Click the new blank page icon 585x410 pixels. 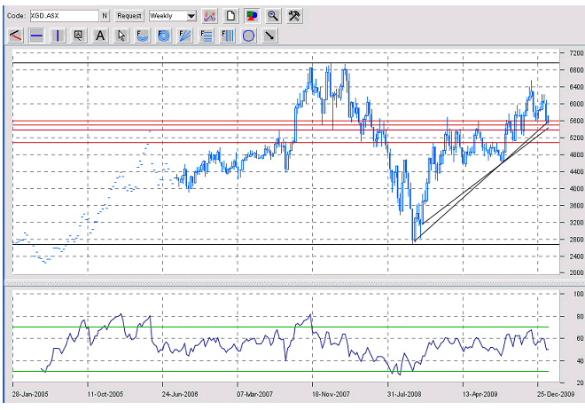[230, 16]
